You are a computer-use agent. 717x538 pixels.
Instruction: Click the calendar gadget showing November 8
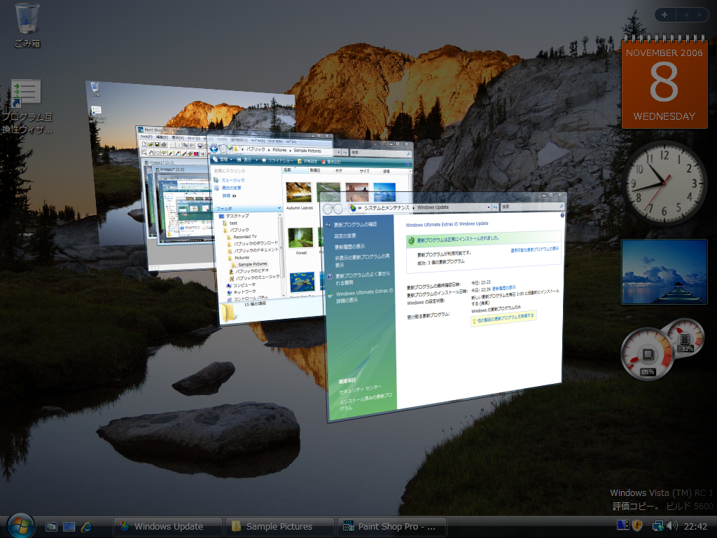click(664, 83)
